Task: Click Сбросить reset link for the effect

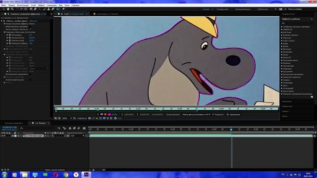Action: (x=33, y=21)
